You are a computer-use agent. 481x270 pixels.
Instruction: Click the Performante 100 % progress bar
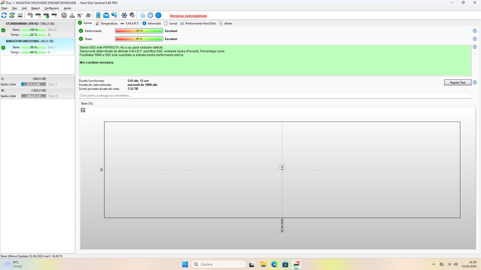click(x=139, y=31)
